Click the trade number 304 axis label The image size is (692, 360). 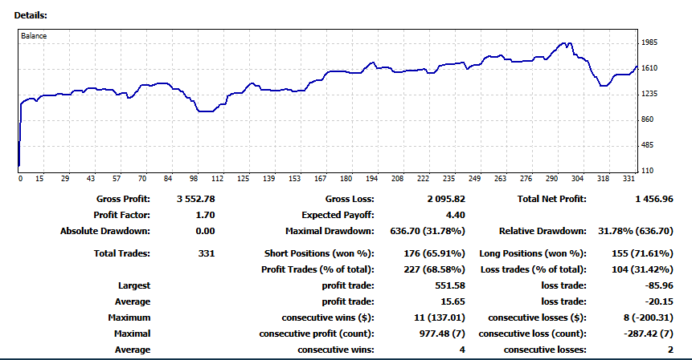[577, 178]
